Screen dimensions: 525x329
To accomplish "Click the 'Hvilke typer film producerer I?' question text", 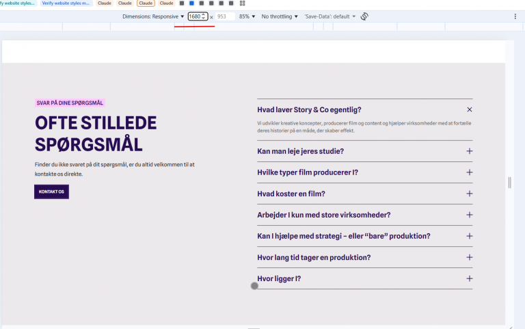I will coord(308,172).
